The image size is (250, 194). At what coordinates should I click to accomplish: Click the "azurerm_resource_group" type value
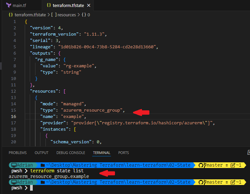[x=92, y=110]
